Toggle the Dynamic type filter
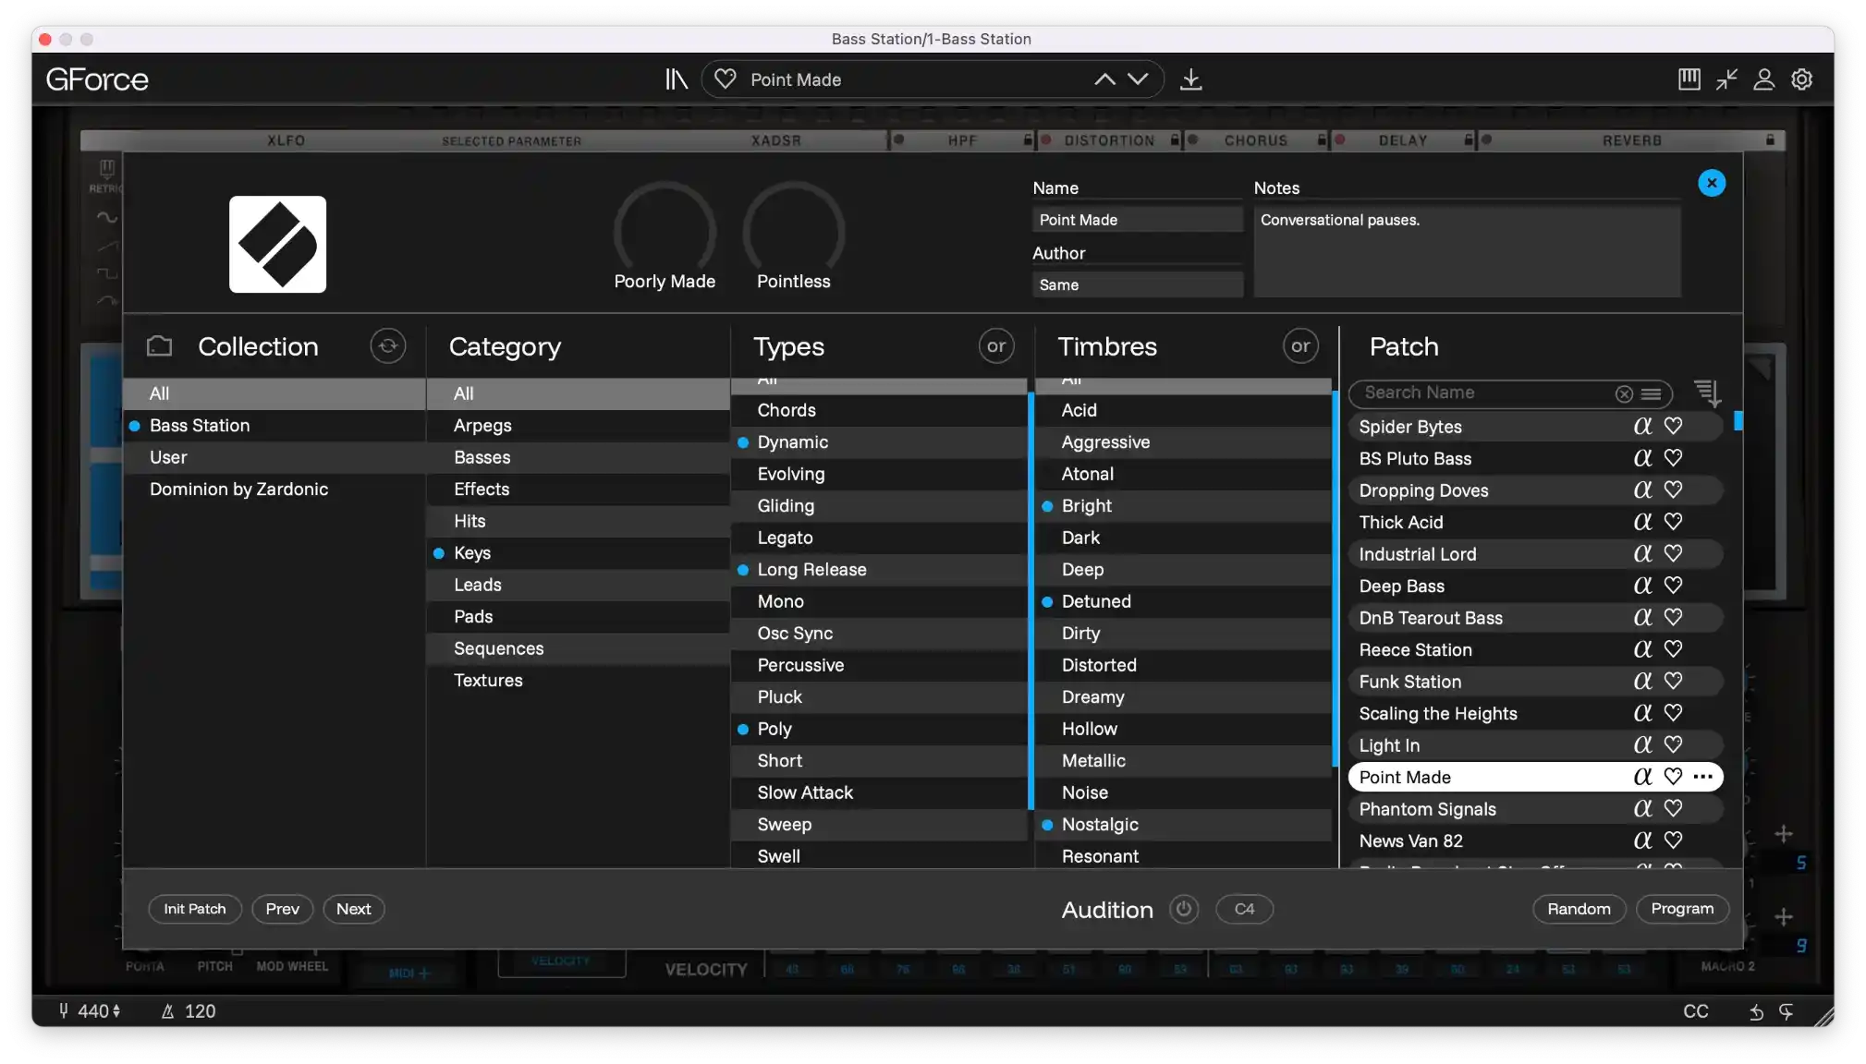Viewport: 1866px width, 1064px height. point(879,442)
